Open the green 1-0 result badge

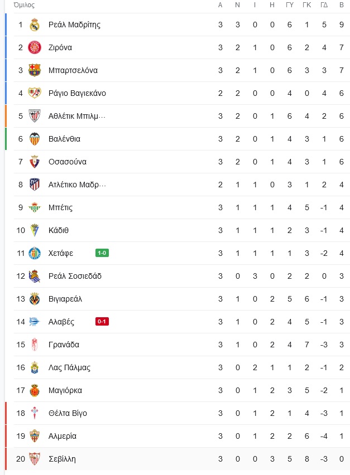click(102, 253)
